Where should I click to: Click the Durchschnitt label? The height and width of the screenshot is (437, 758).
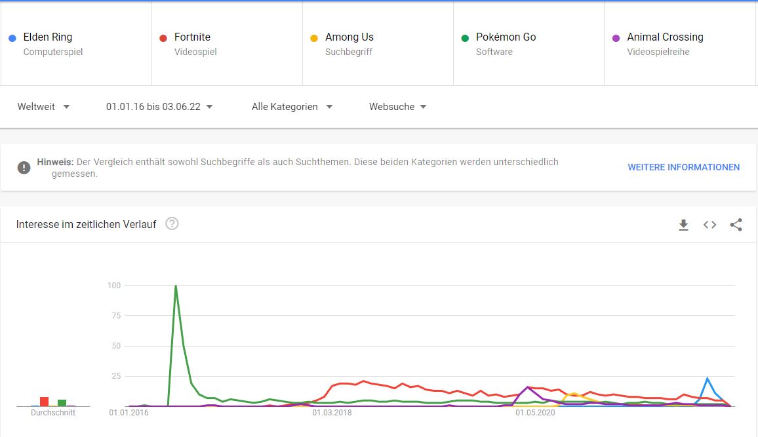53,412
